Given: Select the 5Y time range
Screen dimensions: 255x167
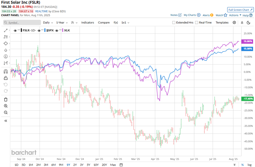Looking at the screenshot, I should (x=88, y=165).
